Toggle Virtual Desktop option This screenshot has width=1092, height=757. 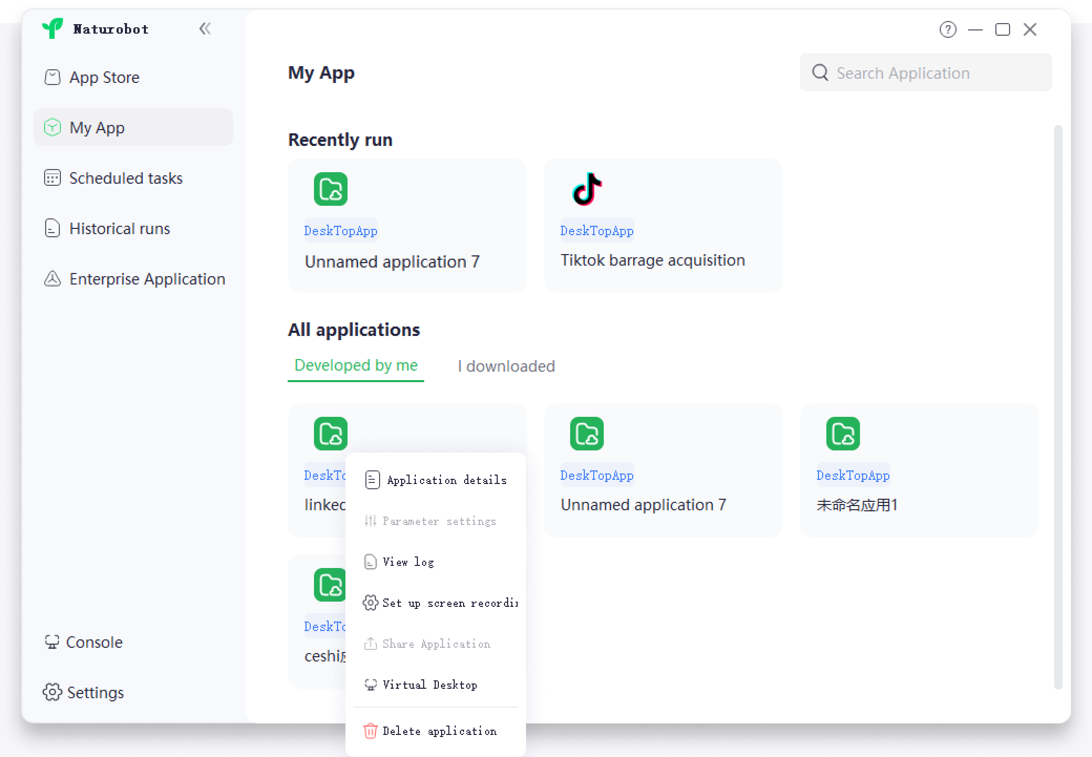click(x=430, y=685)
